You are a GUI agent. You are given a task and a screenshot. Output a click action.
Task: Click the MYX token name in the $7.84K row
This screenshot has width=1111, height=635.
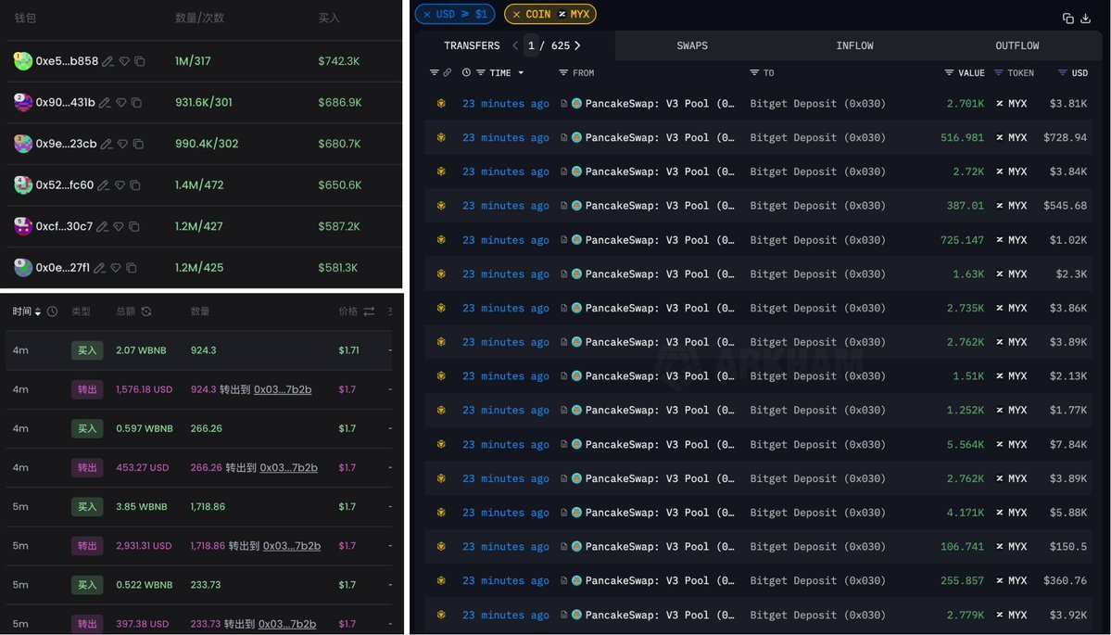pyautogui.click(x=1017, y=444)
